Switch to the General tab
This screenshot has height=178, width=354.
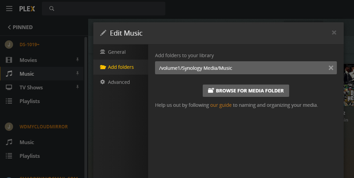coord(117,52)
